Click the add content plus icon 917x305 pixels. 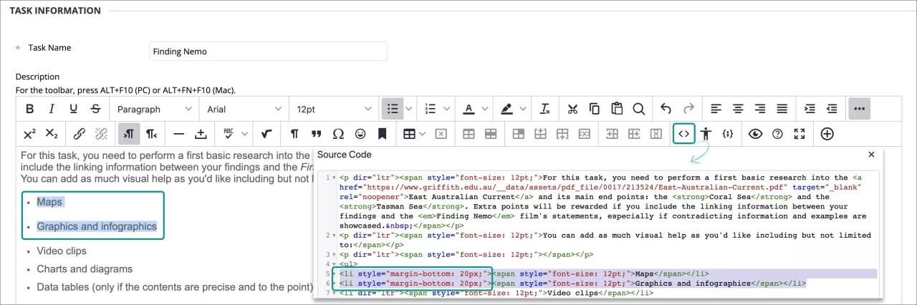click(827, 134)
